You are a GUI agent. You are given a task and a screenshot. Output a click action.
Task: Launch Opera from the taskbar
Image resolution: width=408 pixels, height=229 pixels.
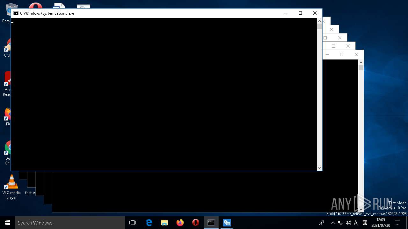[196, 223]
